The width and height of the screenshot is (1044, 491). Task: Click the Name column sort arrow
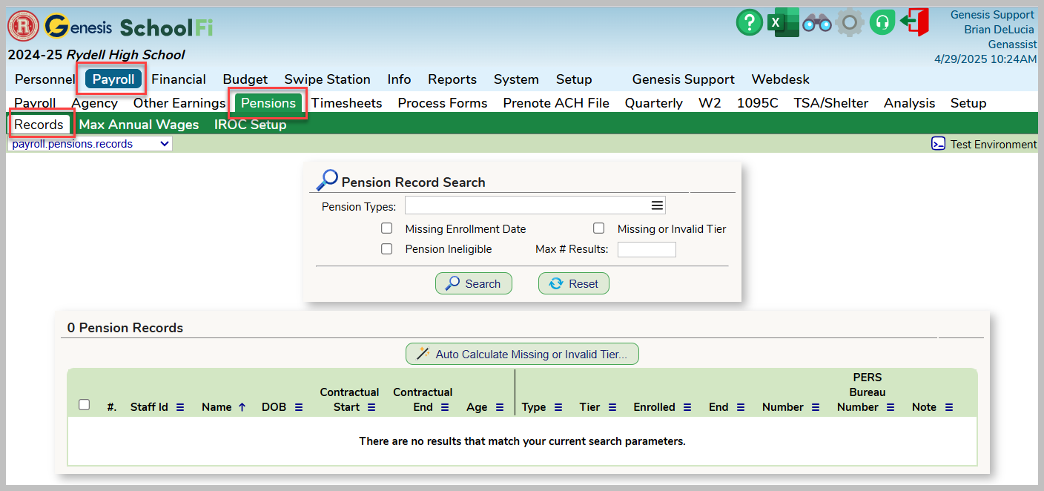coord(242,407)
